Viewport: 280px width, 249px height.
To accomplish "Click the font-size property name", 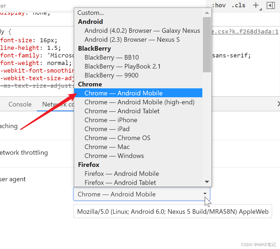I will [x=16, y=40].
